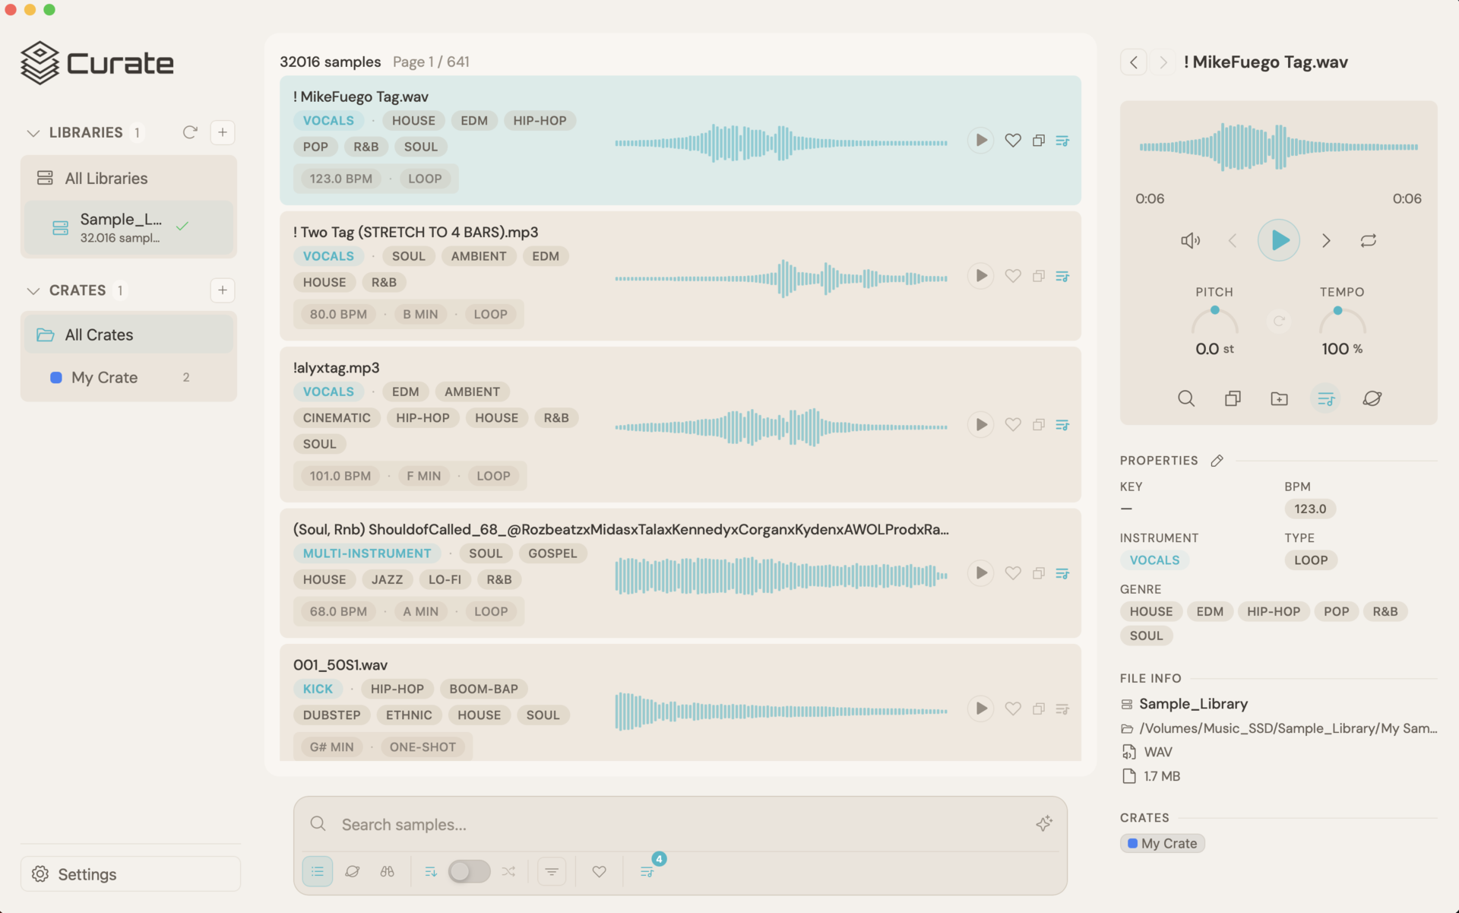Adjust the Tempo knob

tap(1342, 320)
